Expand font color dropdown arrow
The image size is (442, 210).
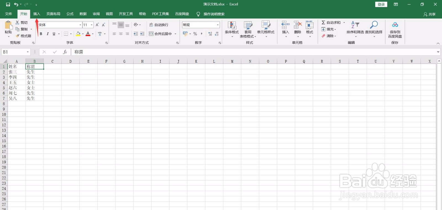click(x=93, y=34)
